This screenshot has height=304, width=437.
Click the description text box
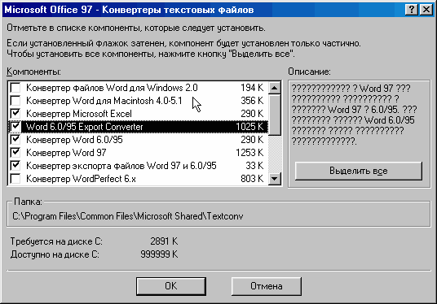[x=354, y=115]
